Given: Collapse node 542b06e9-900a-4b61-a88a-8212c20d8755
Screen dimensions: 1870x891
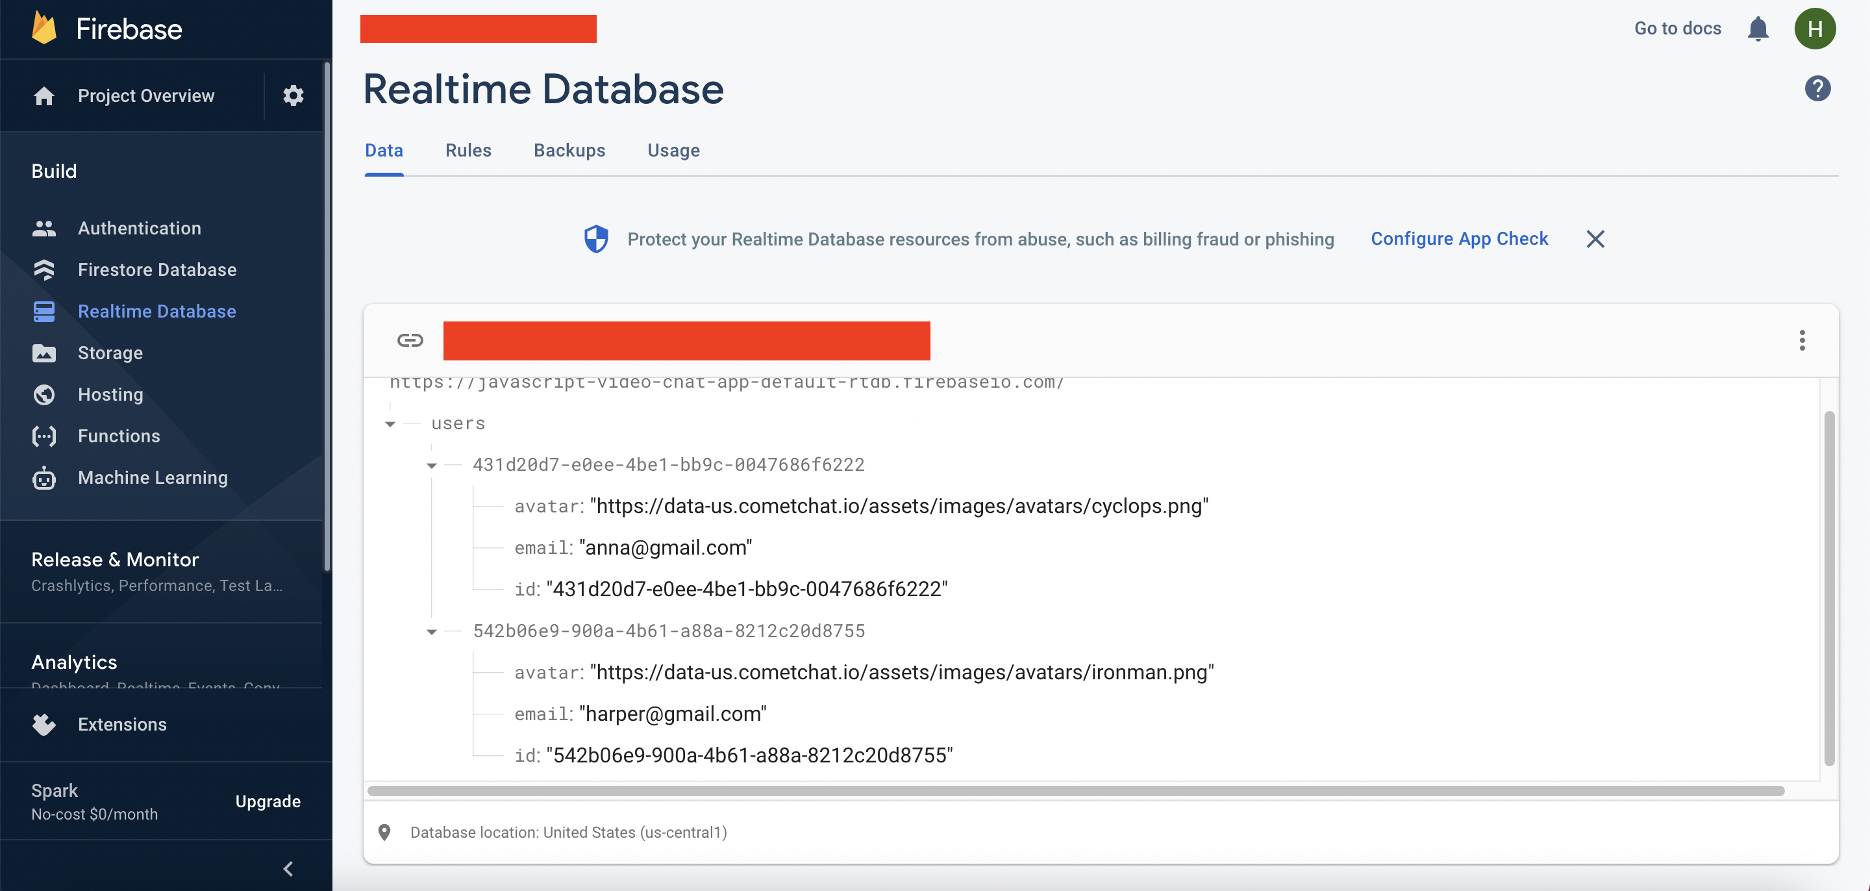Looking at the screenshot, I should (x=431, y=632).
